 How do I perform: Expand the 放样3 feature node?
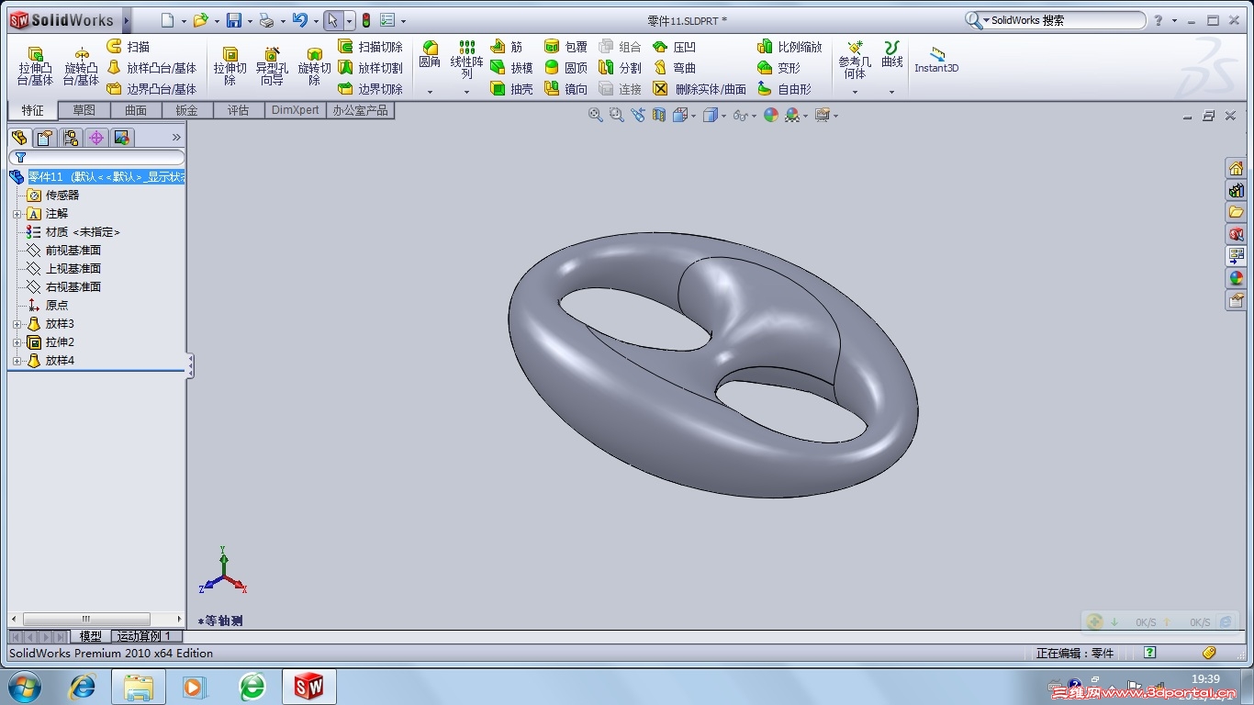pos(17,324)
